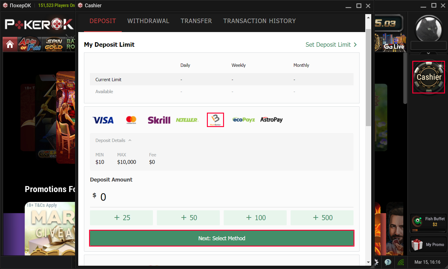Click Next: Select Method button
448x269 pixels.
point(222,238)
